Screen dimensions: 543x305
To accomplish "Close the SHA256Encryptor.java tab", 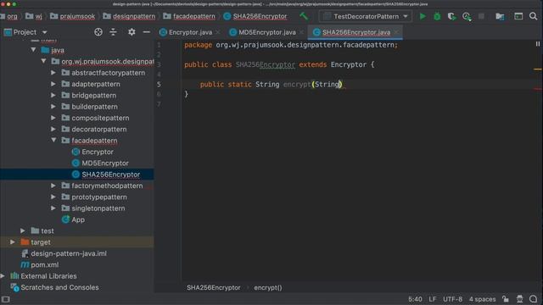I will click(396, 32).
